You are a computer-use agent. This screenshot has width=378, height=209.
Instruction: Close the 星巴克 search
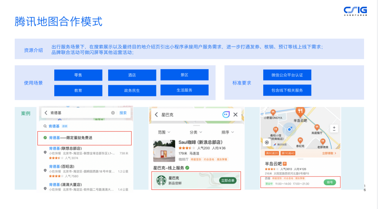pos(236,114)
